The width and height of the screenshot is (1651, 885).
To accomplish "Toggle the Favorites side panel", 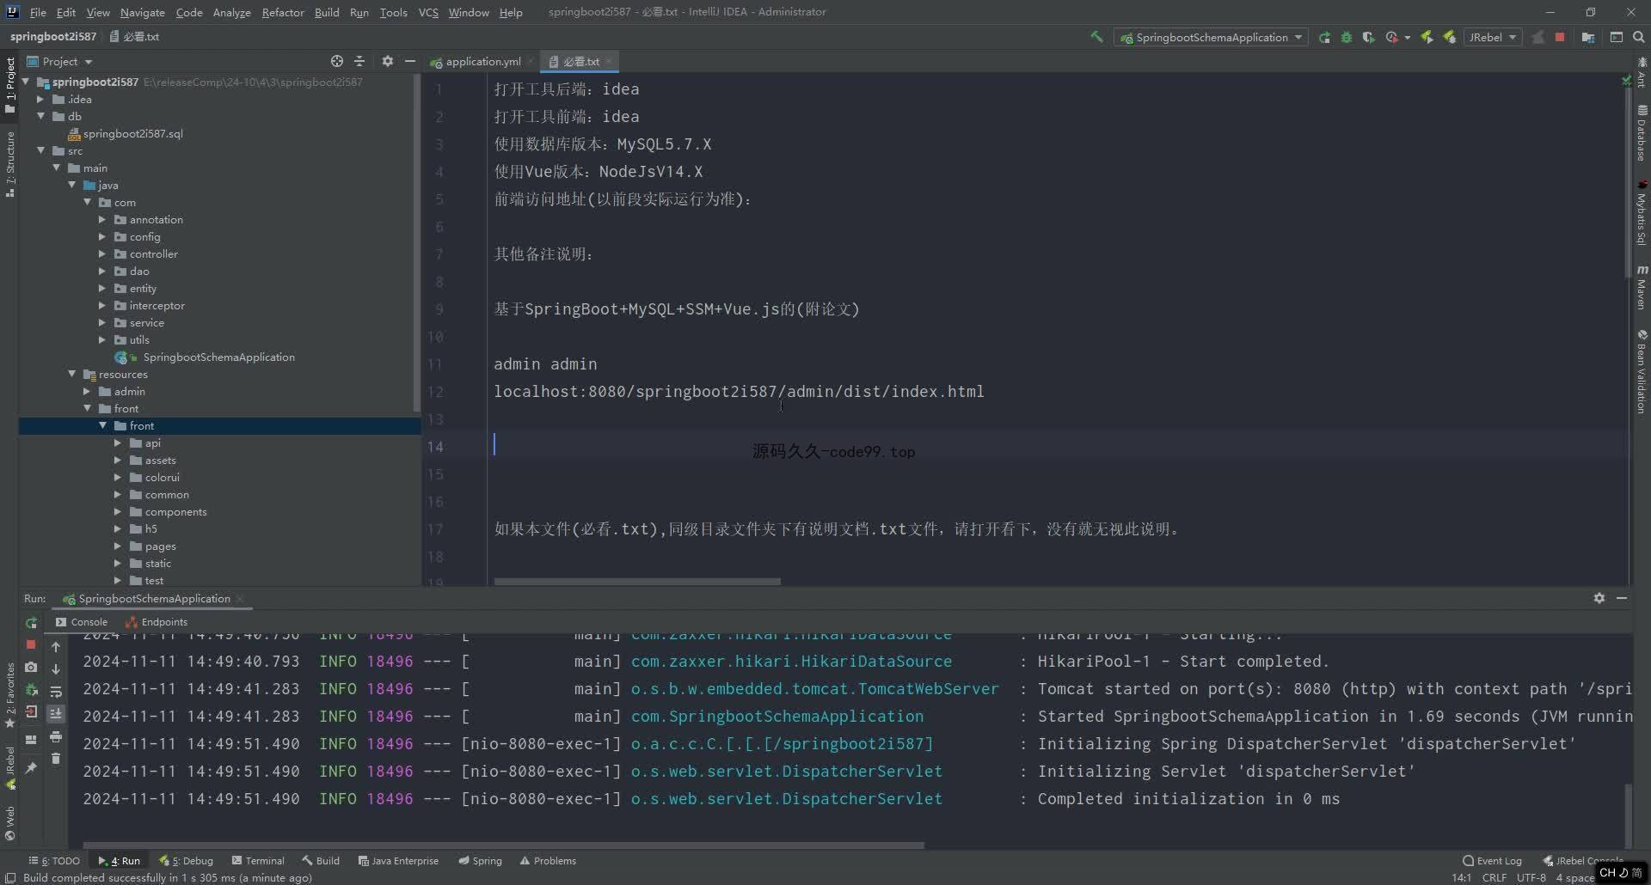I will click(10, 694).
